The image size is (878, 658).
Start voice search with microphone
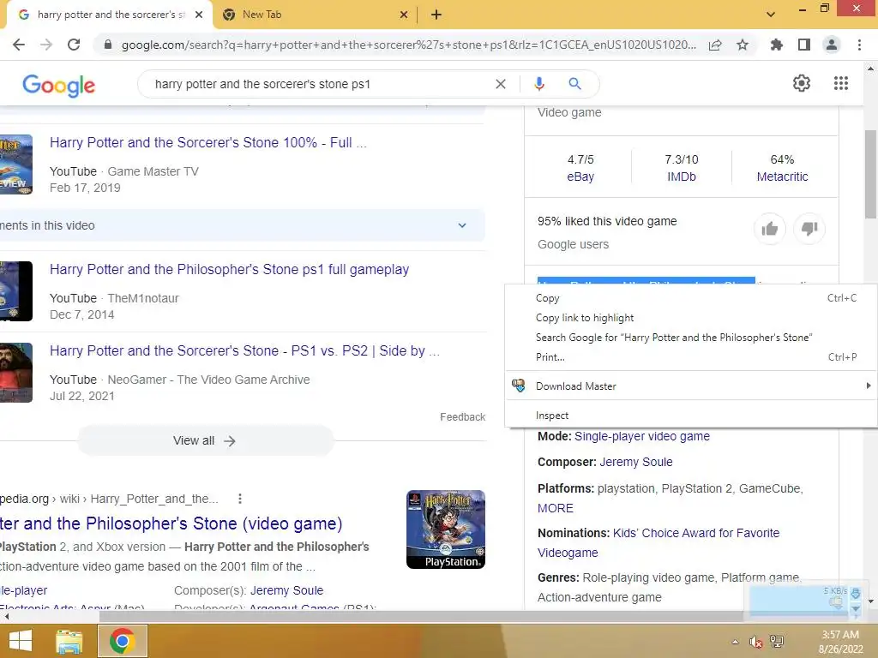[x=538, y=84]
